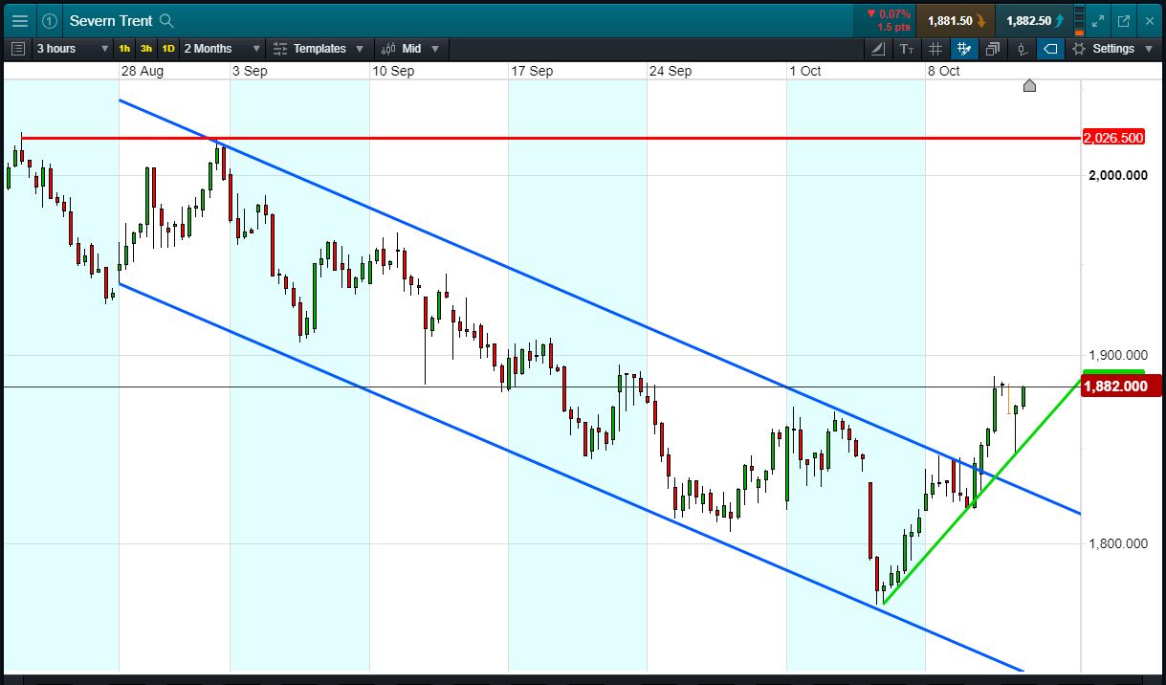
Task: Open the technical indicators tool
Action: [880, 49]
